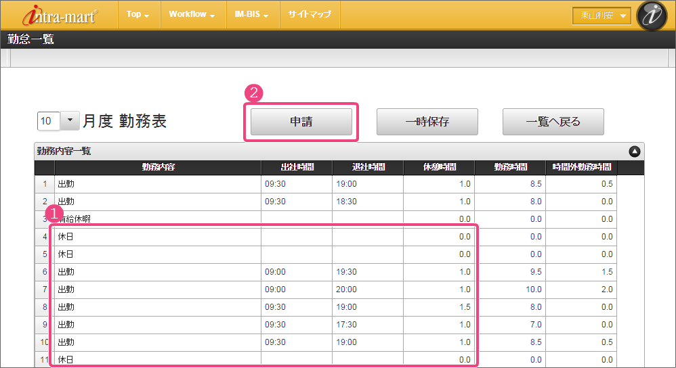This screenshot has width=676, height=368.
Task: Select the 退社時間 cell showing 18:30
Action: [x=367, y=202]
